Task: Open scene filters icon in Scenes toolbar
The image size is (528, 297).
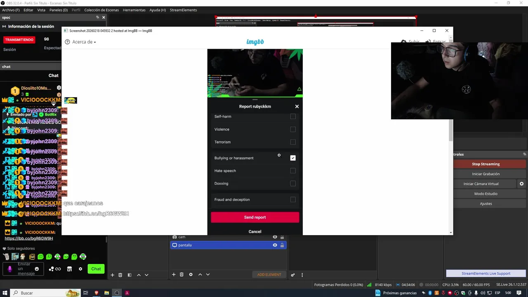Action: pos(130,275)
